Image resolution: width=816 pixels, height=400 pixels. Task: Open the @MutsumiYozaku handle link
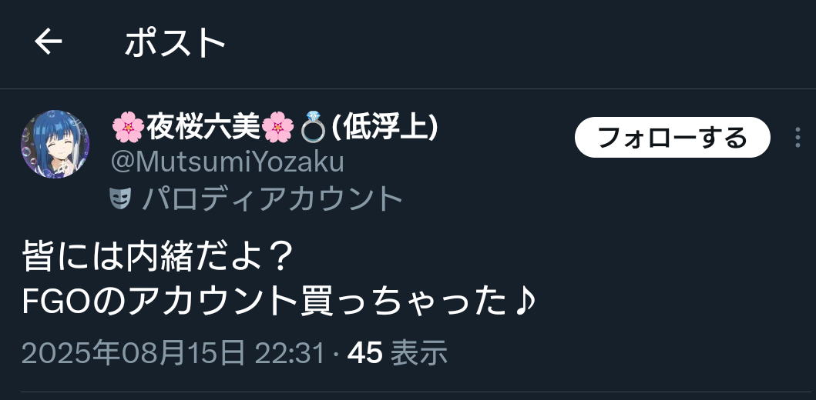click(227, 162)
